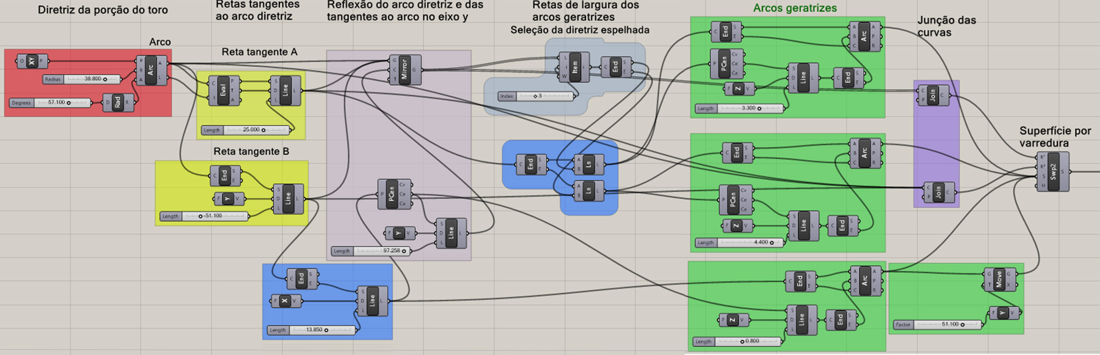Select the Swp2 sweep component
1100x355 pixels.
tap(1053, 172)
